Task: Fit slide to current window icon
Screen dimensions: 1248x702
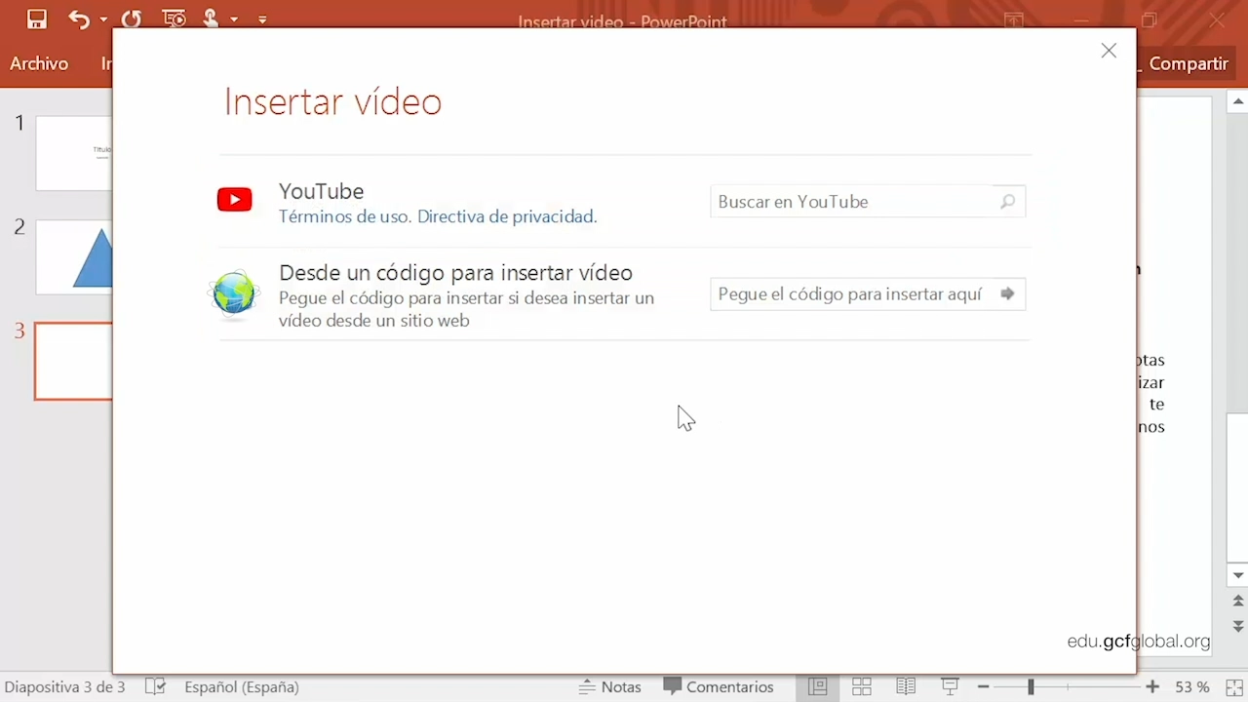Action: (1234, 687)
